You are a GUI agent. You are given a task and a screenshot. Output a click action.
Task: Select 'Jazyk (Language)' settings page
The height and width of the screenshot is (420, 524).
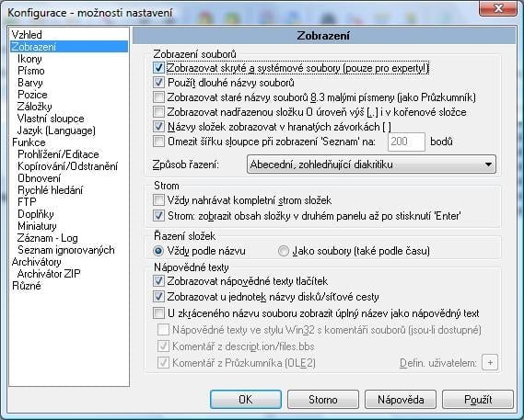(x=56, y=131)
